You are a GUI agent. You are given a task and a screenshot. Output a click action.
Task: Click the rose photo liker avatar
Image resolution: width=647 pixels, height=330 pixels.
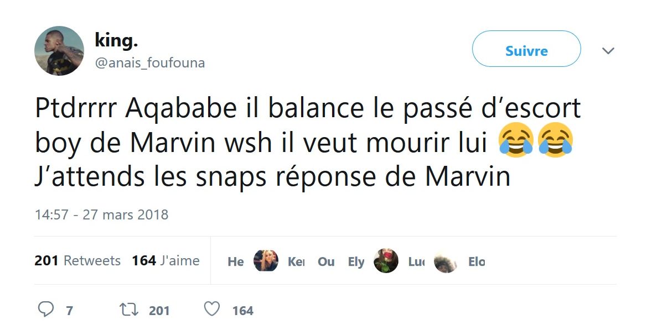pos(386,261)
